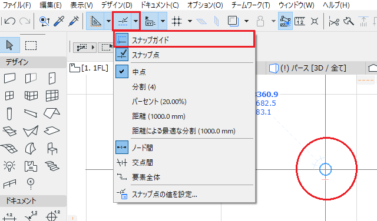Image resolution: width=377 pixels, height=221 pixels.
Task: Activate the syringe inject parameters tool
Action: 74,21
